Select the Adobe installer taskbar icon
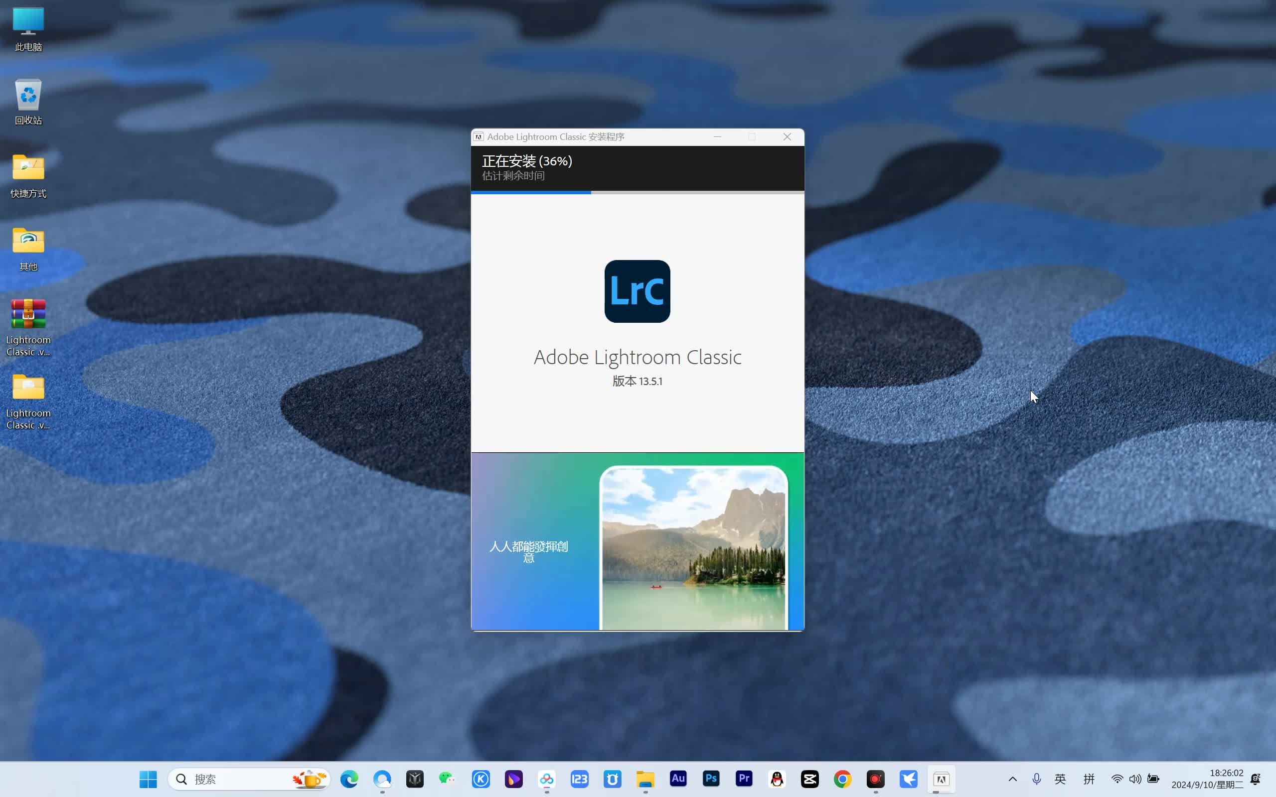Viewport: 1276px width, 797px height. (941, 779)
